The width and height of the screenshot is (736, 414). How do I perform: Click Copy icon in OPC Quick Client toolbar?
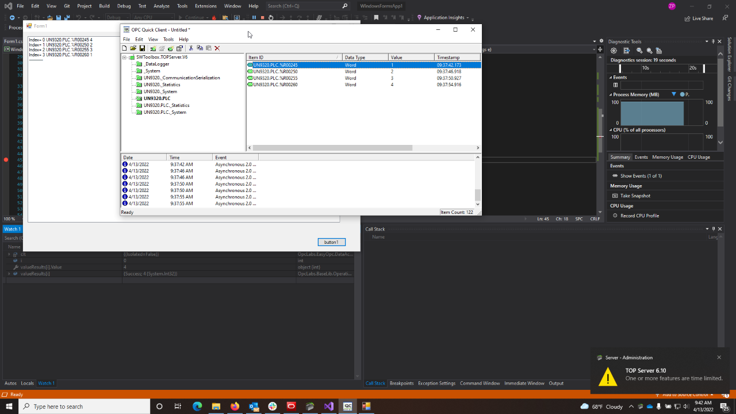(x=200, y=48)
